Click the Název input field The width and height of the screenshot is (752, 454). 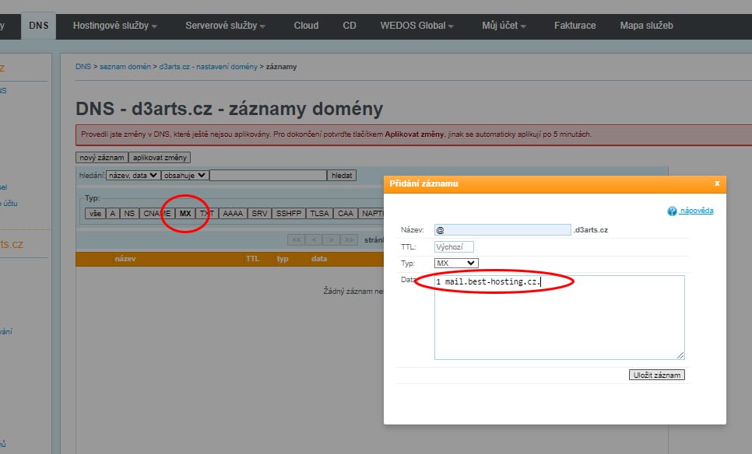[503, 230]
